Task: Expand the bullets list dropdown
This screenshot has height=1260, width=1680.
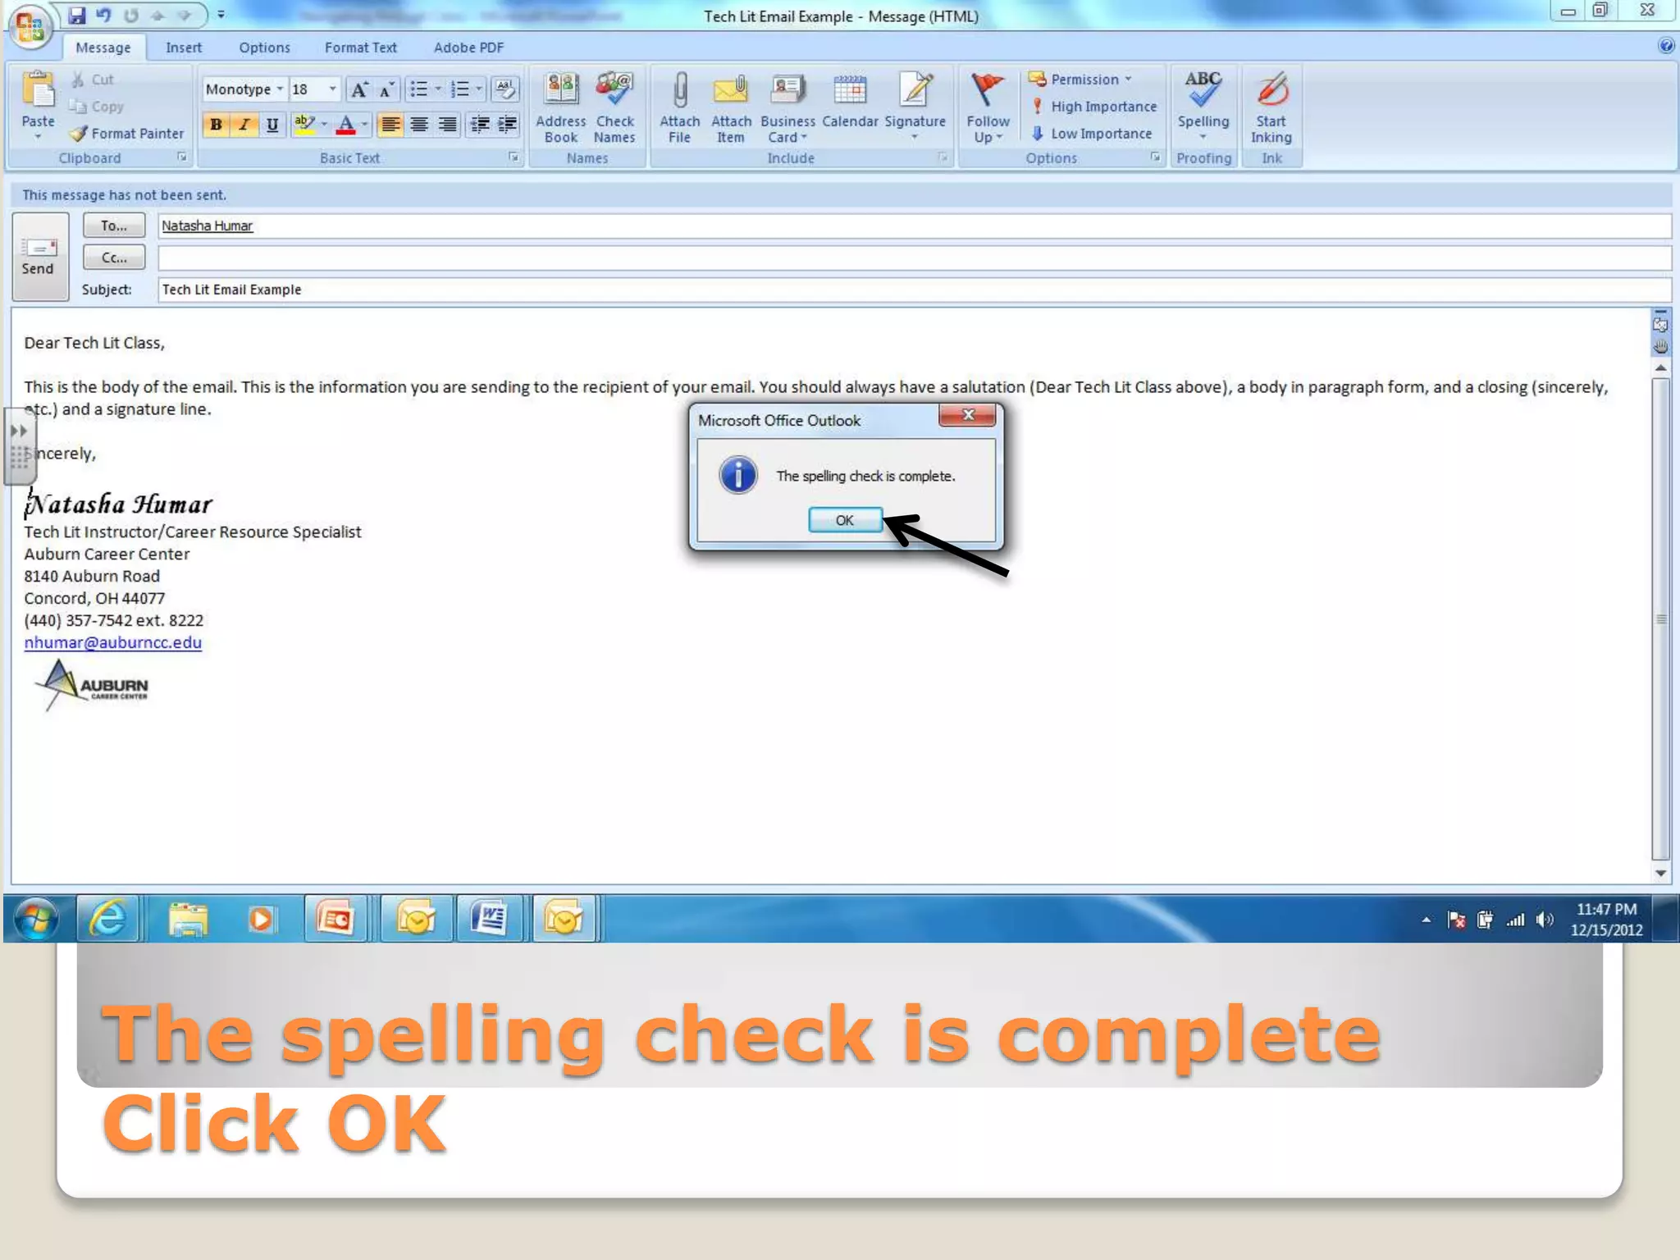Action: click(x=438, y=89)
